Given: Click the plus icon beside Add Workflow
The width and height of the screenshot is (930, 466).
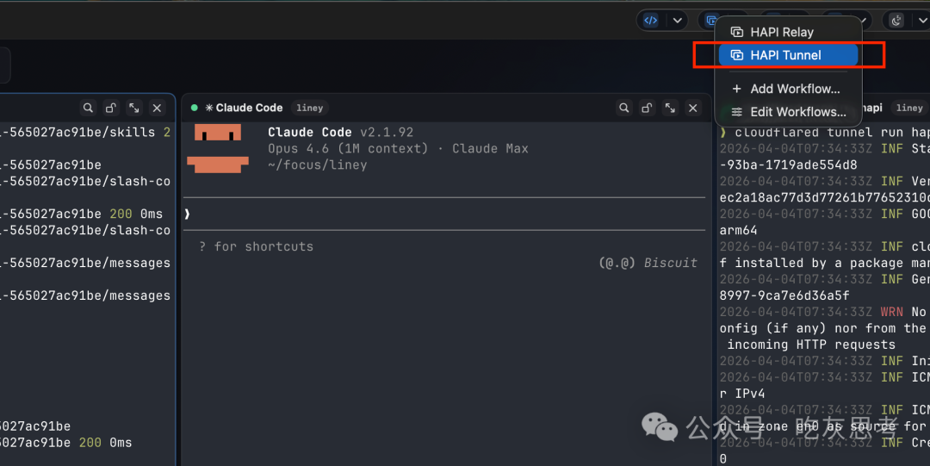Looking at the screenshot, I should pos(736,89).
